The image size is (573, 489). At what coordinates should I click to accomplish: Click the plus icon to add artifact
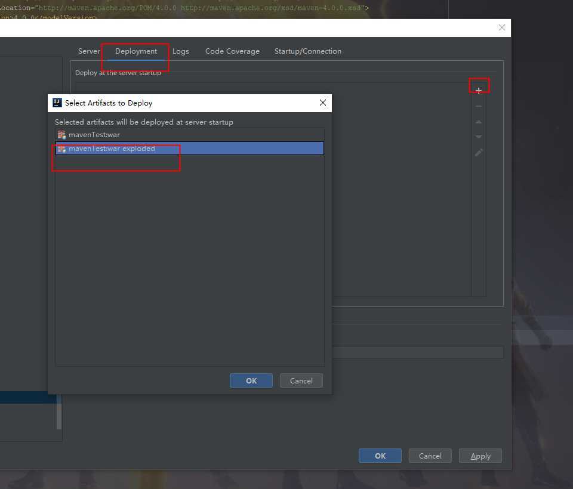tap(479, 90)
